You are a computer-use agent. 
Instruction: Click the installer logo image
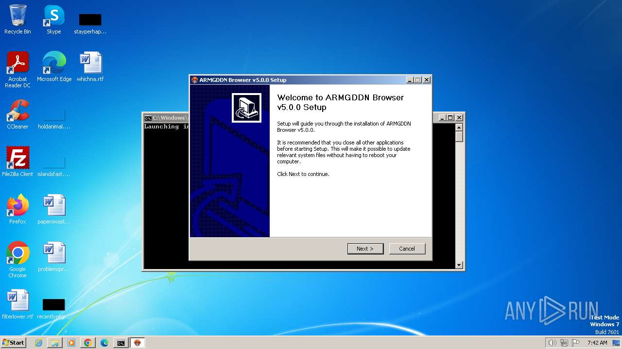point(246,108)
